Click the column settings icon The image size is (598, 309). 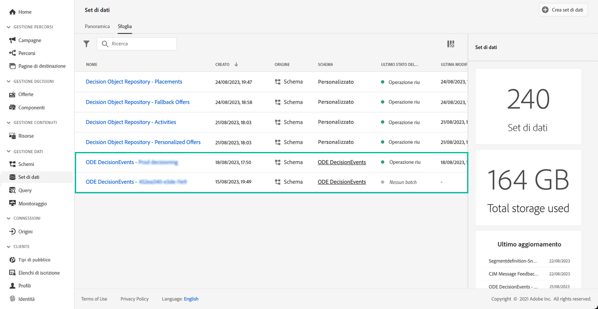click(450, 44)
